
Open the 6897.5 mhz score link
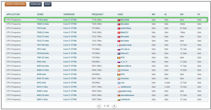pyautogui.click(x=42, y=100)
